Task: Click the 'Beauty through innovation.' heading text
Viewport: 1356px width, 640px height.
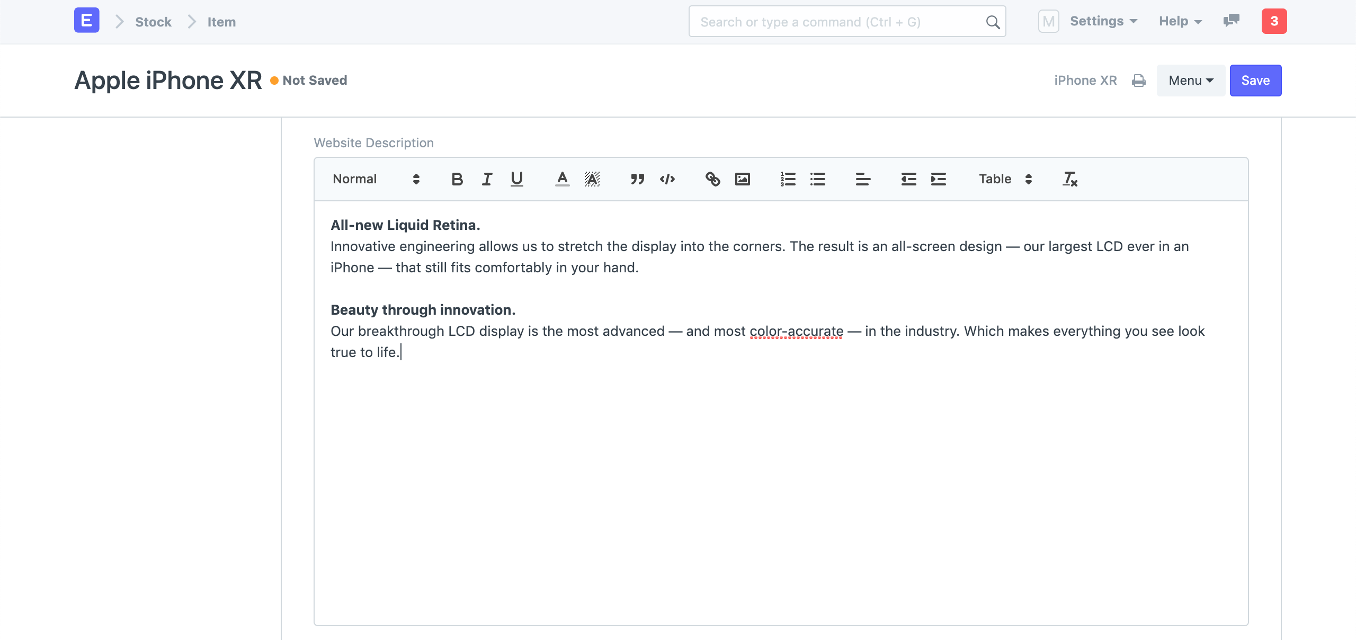Action: (x=423, y=310)
